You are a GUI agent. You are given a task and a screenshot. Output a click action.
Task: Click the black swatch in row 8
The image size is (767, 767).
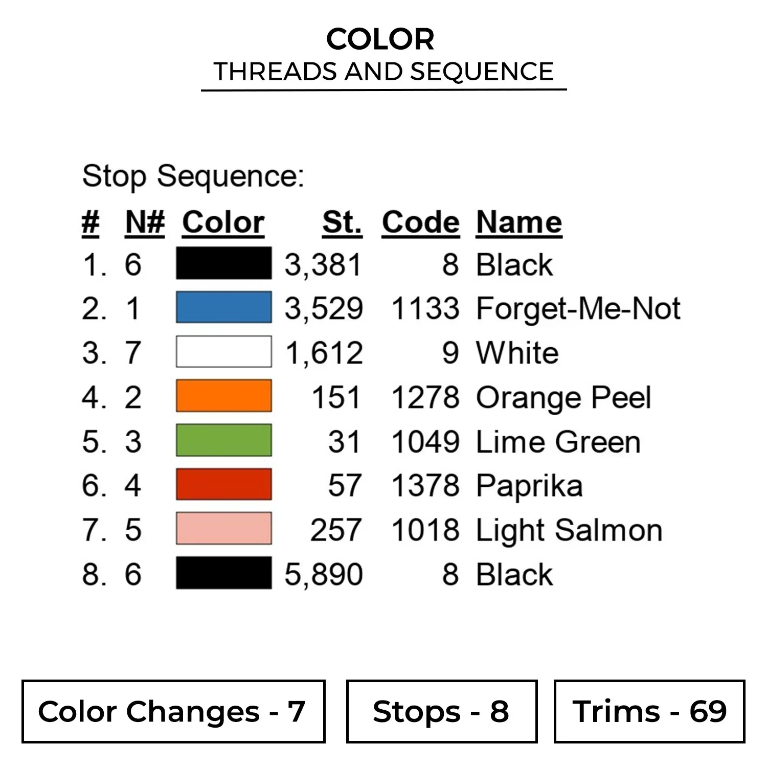(223, 573)
